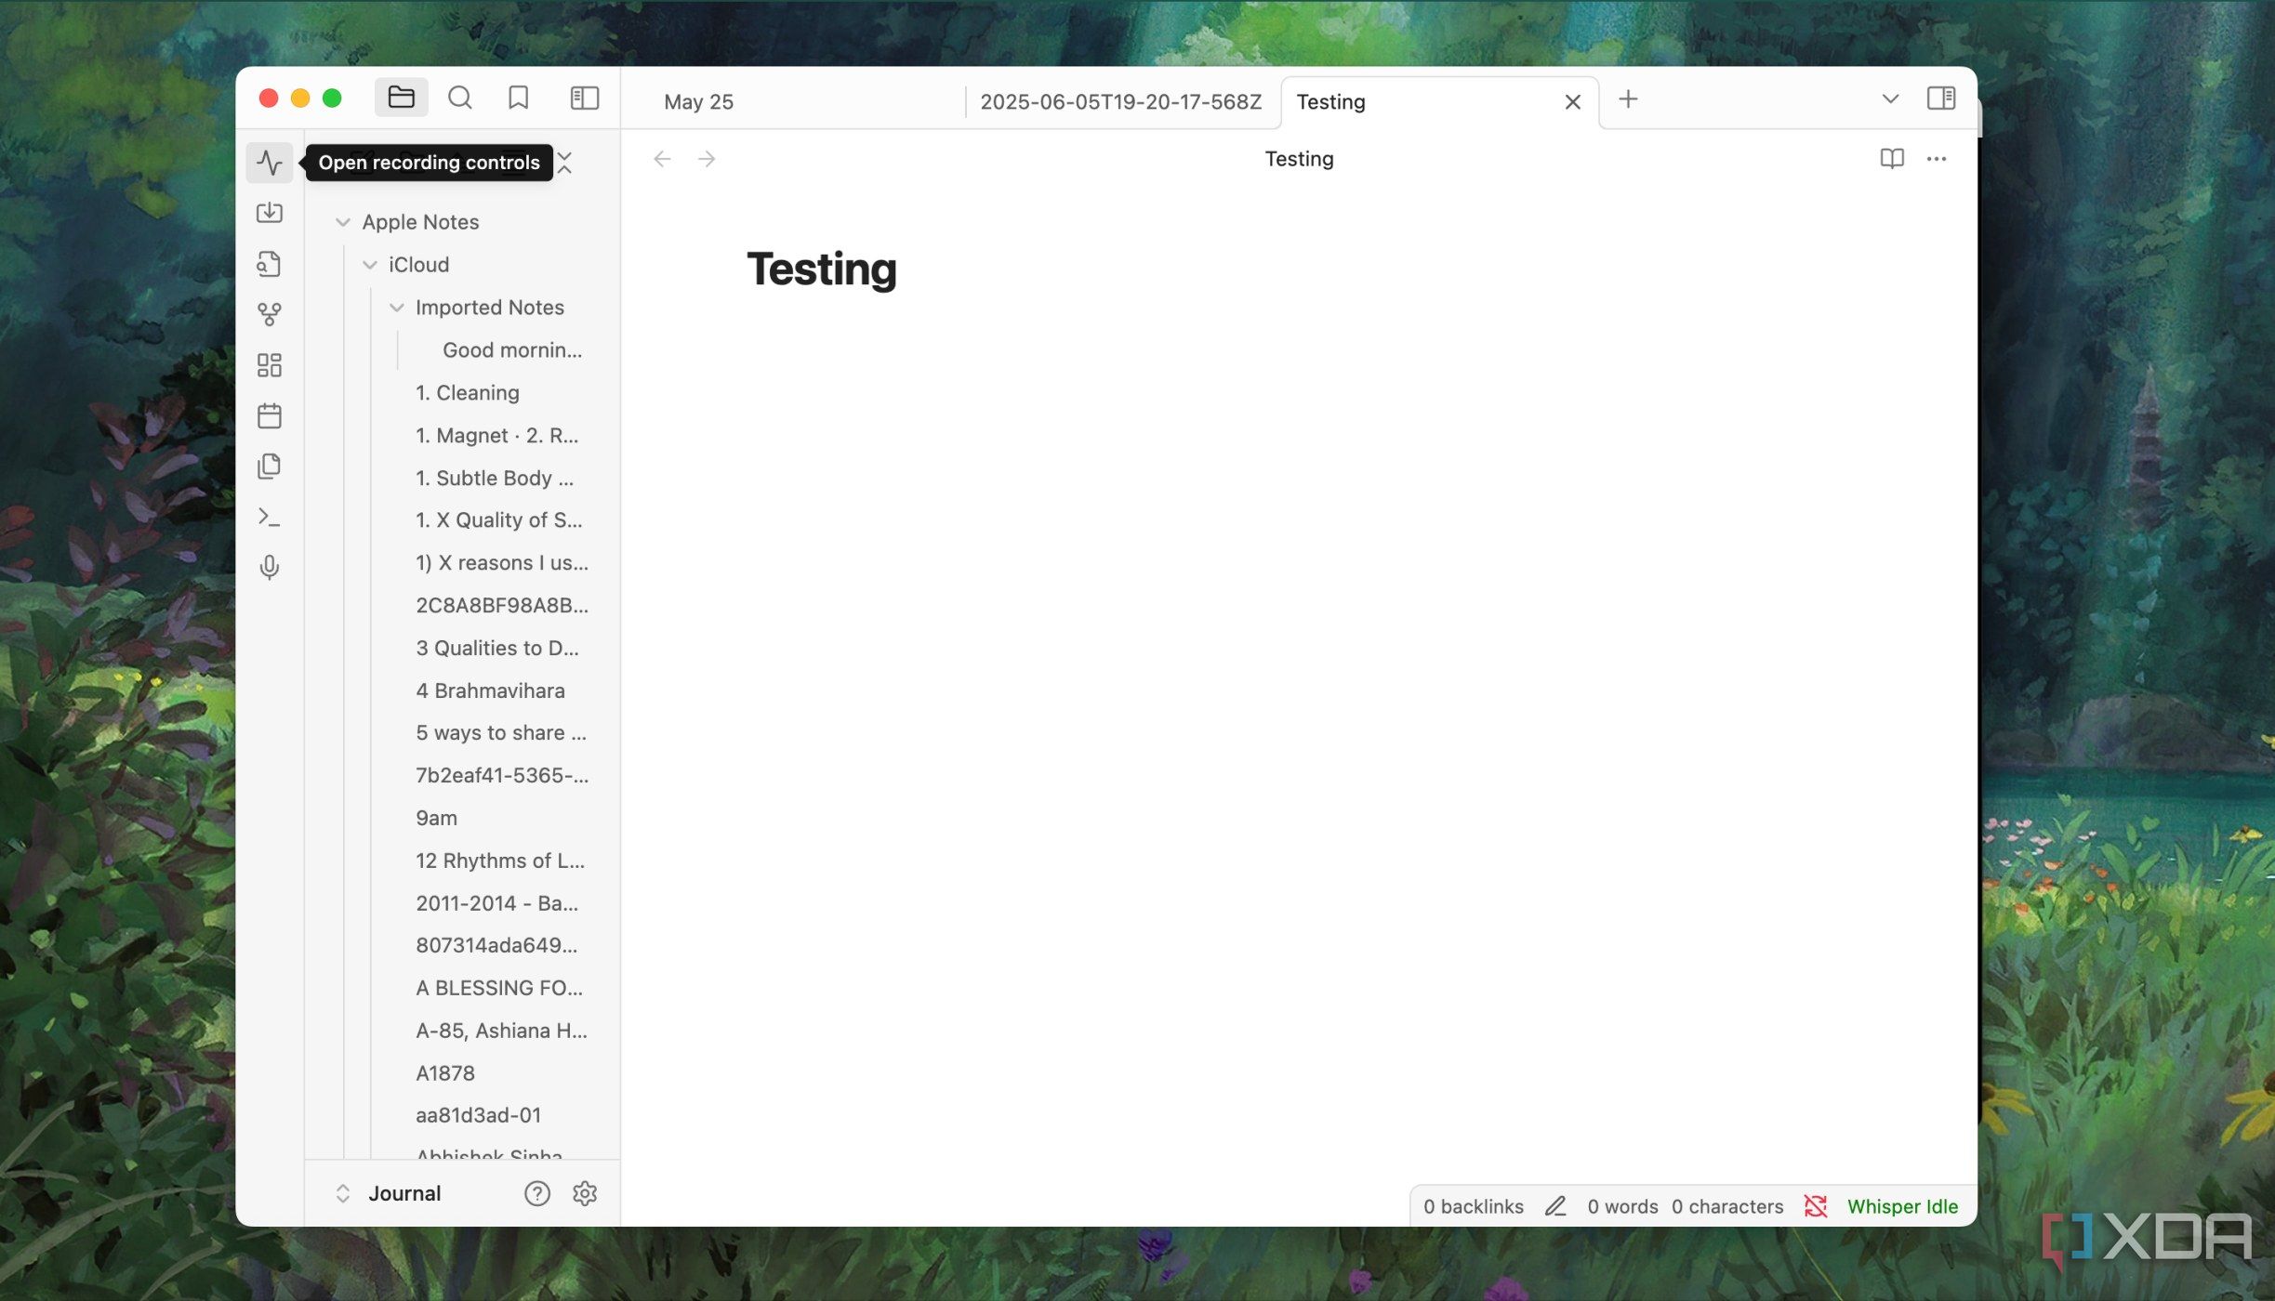Open the canvas grid ribbon icon

click(x=270, y=365)
